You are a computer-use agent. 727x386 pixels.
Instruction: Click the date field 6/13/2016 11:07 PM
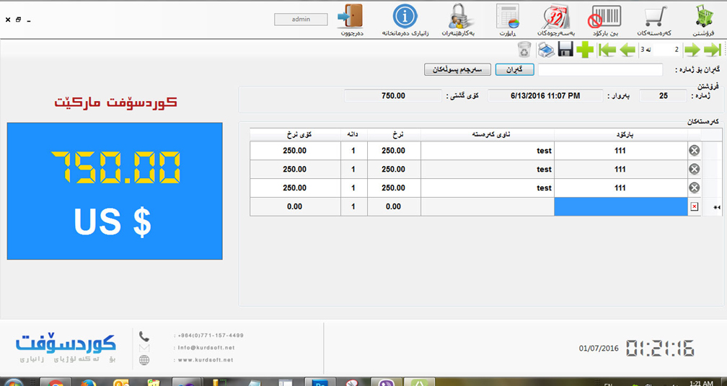[x=545, y=95]
